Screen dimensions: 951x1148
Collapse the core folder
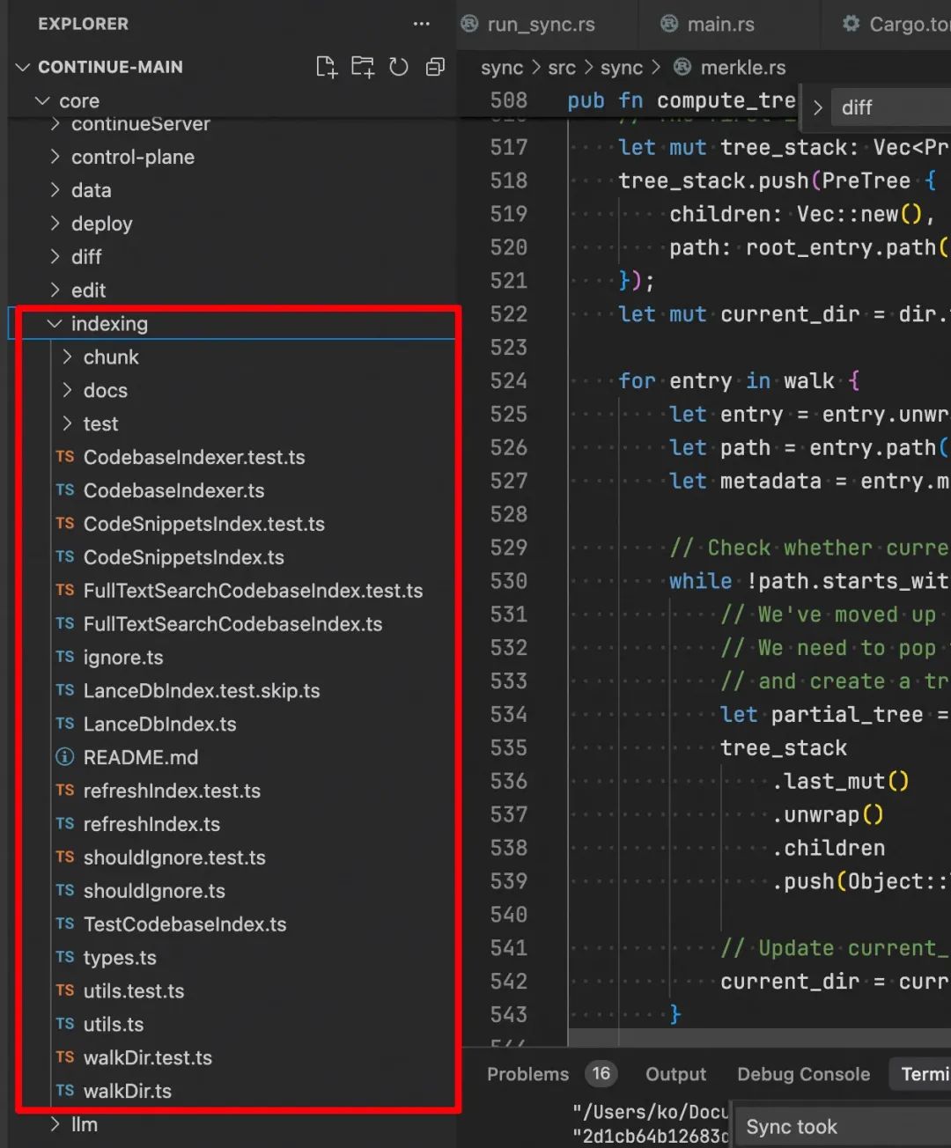(x=42, y=101)
